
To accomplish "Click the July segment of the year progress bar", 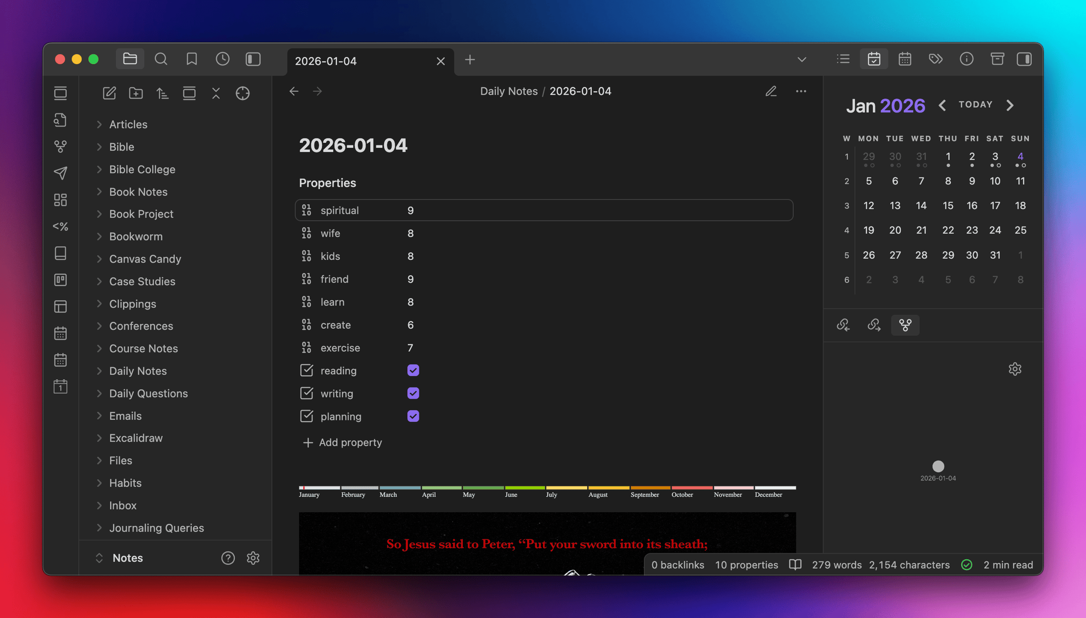I will 566,488.
